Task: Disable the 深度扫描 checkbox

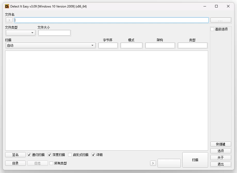Action: (50, 155)
